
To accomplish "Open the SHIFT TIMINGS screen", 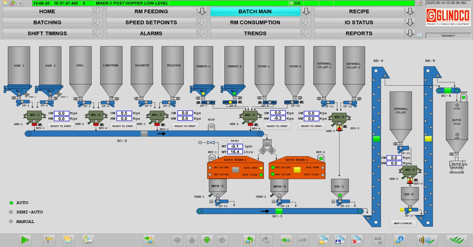I will tap(47, 34).
